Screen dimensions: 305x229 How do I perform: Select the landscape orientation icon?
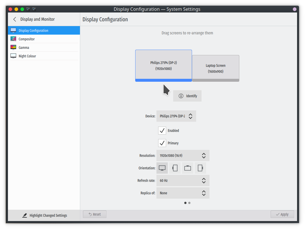click(162, 168)
